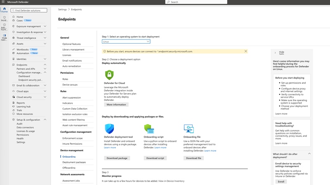Open Advanced hunting rail icon
Image resolution: width=330 pixels, height=185 pixels.
pyautogui.click(x=5, y=27)
